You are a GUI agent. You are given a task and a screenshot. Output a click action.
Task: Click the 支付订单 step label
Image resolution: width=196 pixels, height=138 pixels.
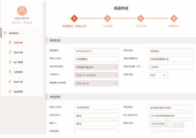[x=140, y=26]
